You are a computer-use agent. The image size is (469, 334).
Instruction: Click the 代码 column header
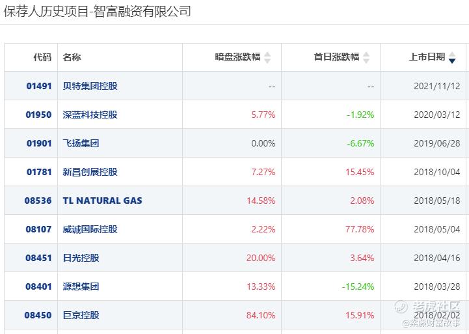click(x=42, y=57)
